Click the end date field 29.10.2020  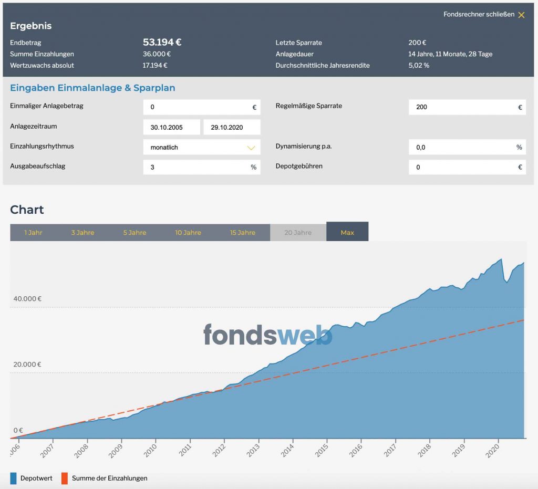coord(232,127)
